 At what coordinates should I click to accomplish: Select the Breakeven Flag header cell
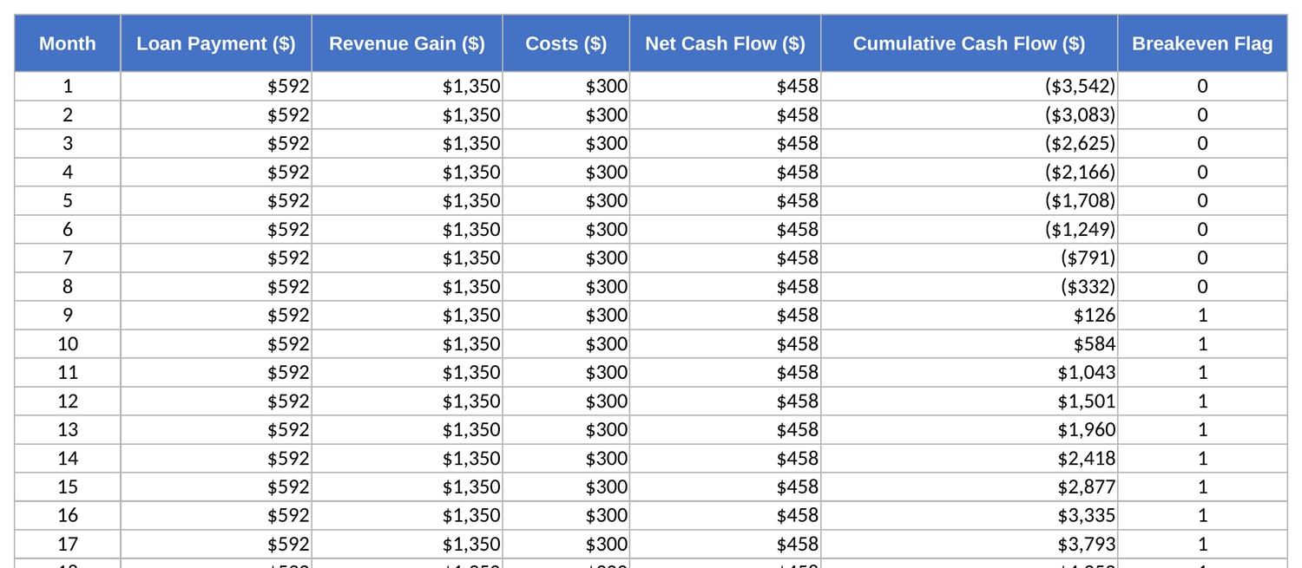click(1202, 43)
